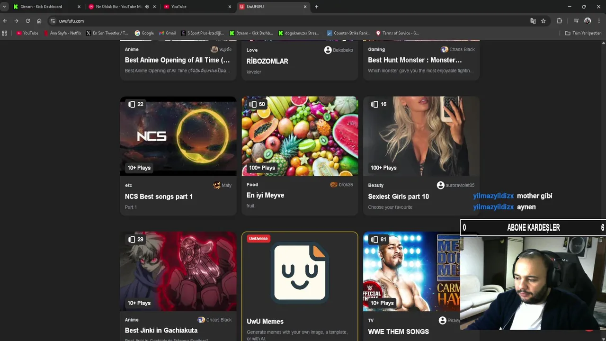606x341 pixels.
Task: Click the page vertical scrollbar
Action: 603,189
